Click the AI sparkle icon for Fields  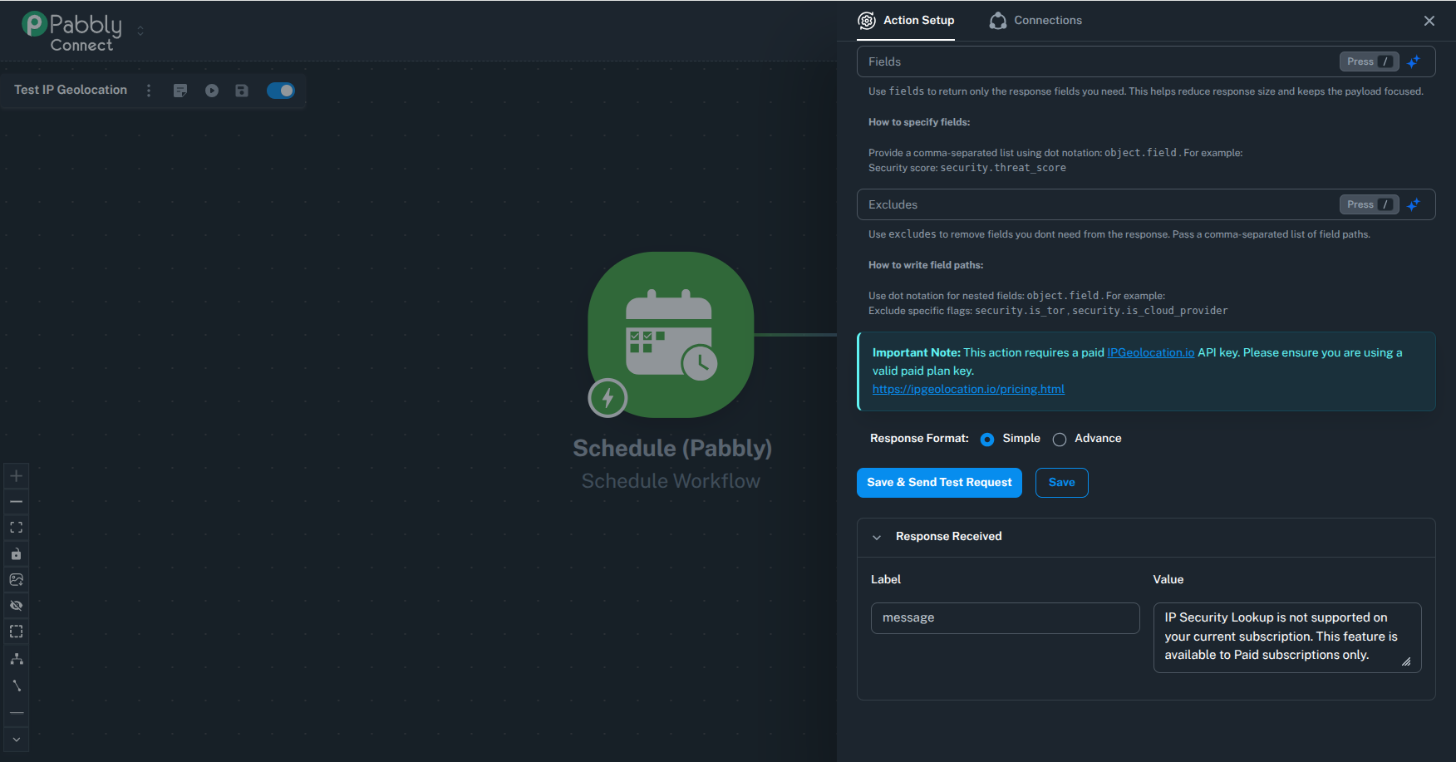(1414, 61)
